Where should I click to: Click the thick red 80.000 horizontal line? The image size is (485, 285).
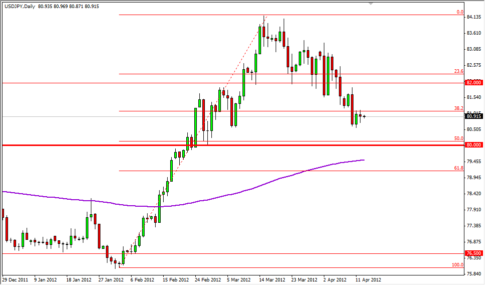(301, 145)
